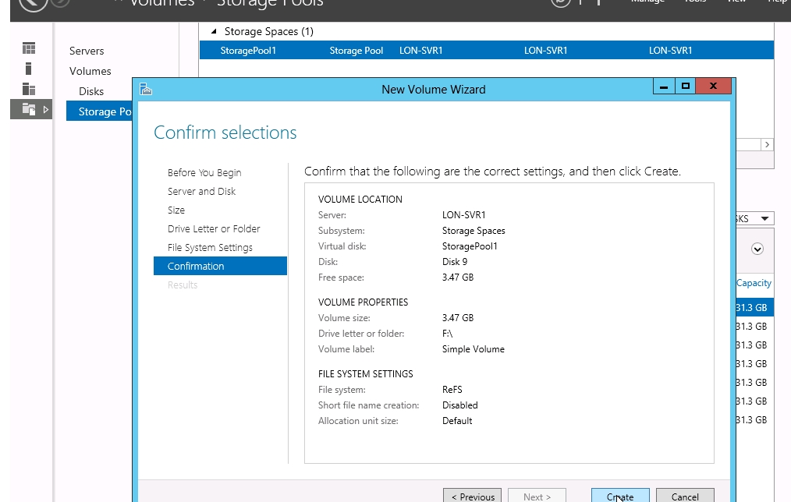Select Volumes in the navigation pane

90,71
